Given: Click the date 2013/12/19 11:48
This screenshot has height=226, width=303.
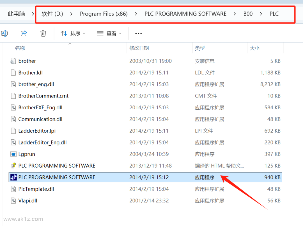Looking at the screenshot, I should [151, 166].
